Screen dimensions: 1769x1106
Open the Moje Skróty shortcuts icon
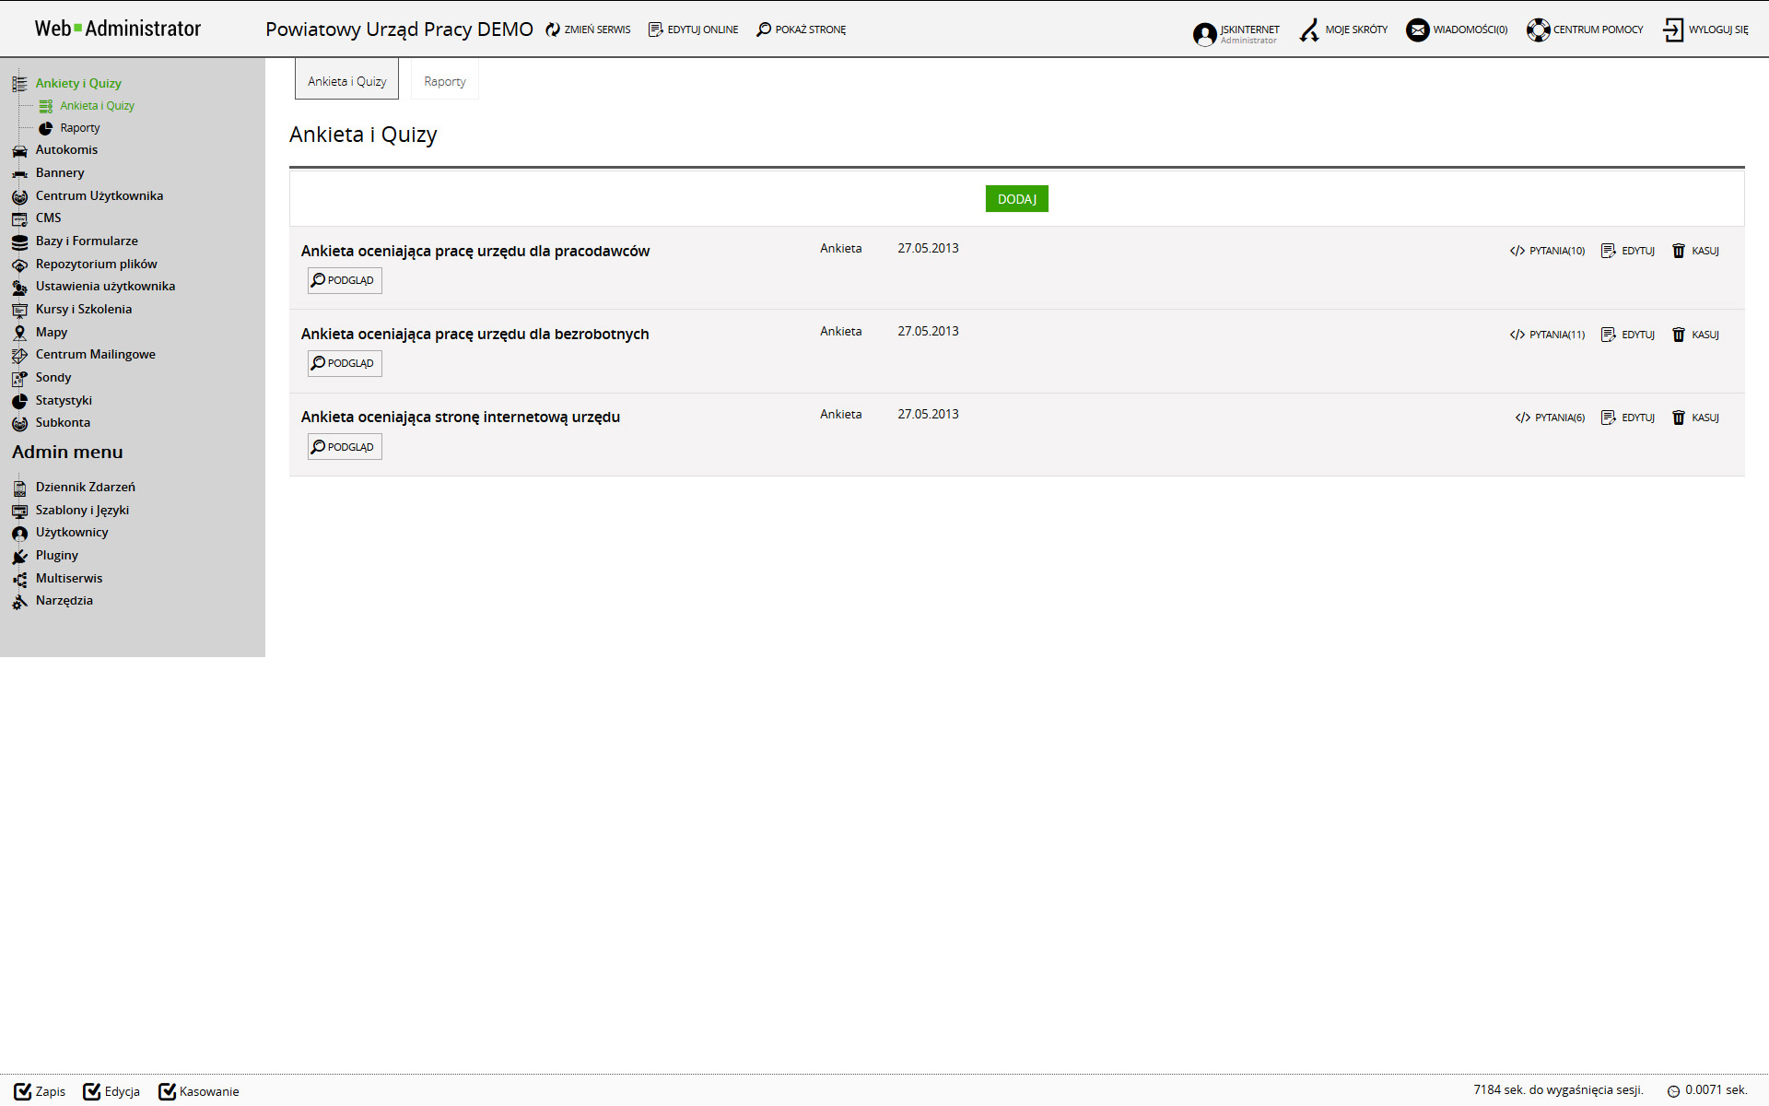click(x=1309, y=30)
